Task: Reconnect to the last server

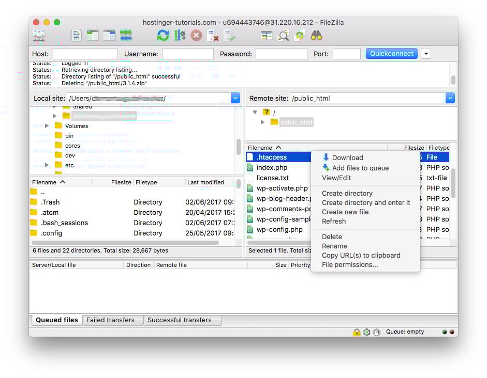Action: (229, 36)
